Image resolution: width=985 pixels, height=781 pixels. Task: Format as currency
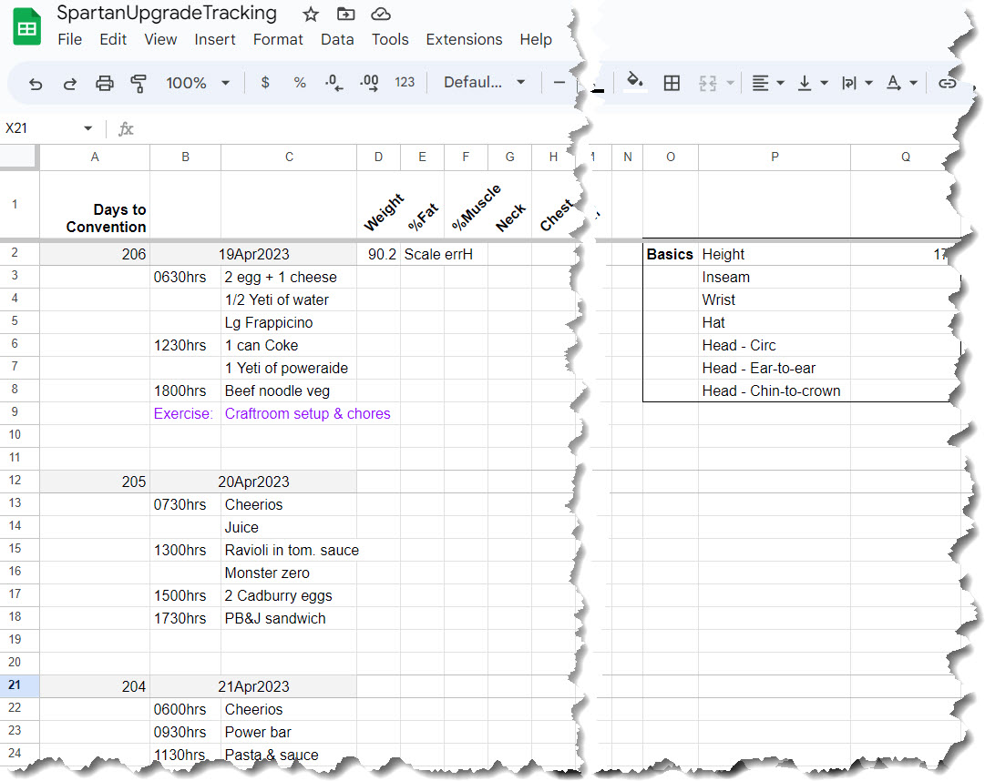265,82
